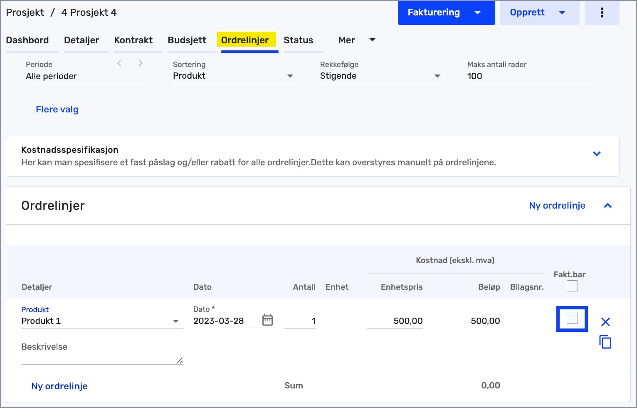Screen dimensions: 637x408
Task: Click the Flere valg link
Action: click(x=57, y=109)
